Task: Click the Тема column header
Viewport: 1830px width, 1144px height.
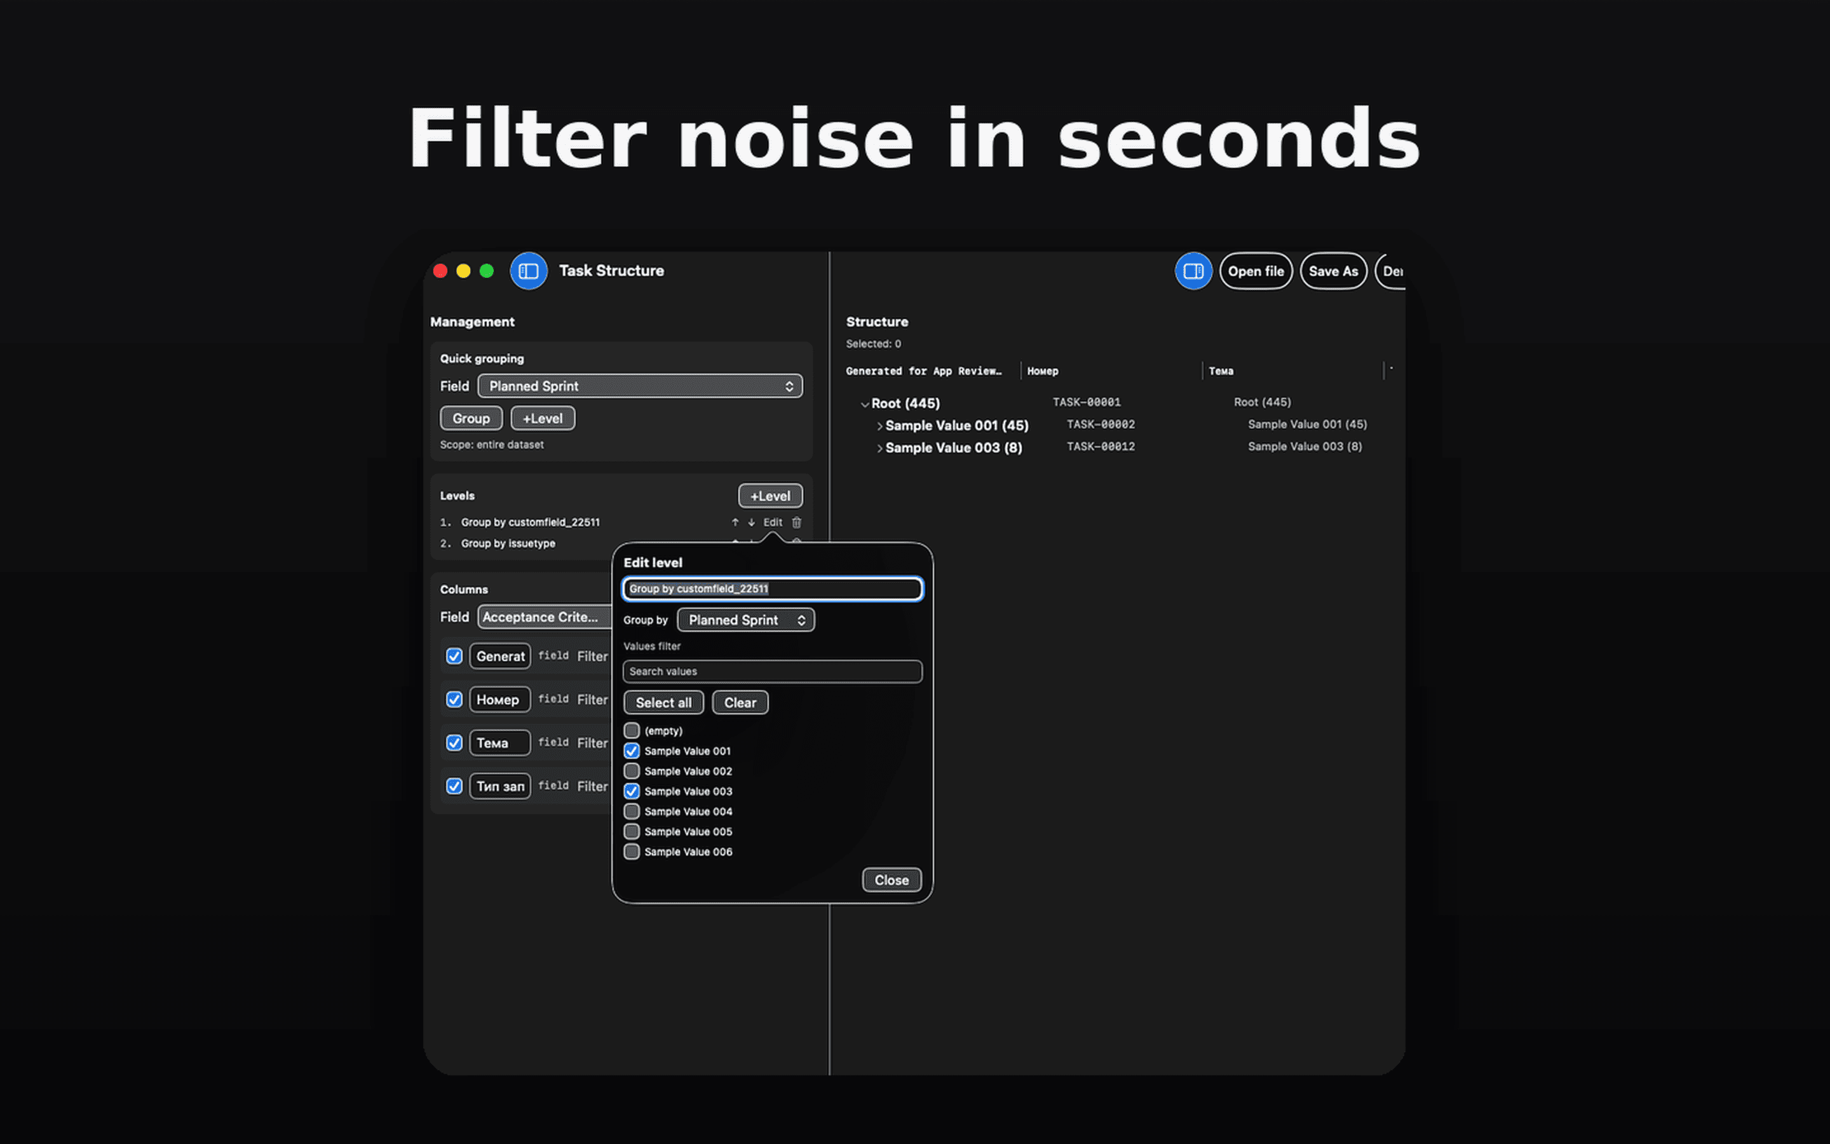Action: pos(1221,371)
